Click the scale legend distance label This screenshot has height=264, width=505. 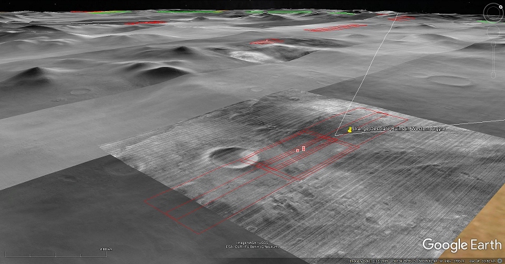point(106,249)
